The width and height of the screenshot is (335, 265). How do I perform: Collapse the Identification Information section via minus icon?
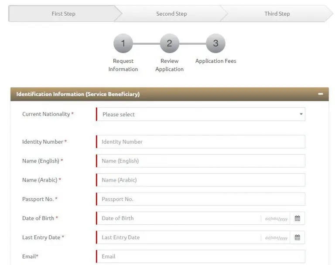pos(320,94)
